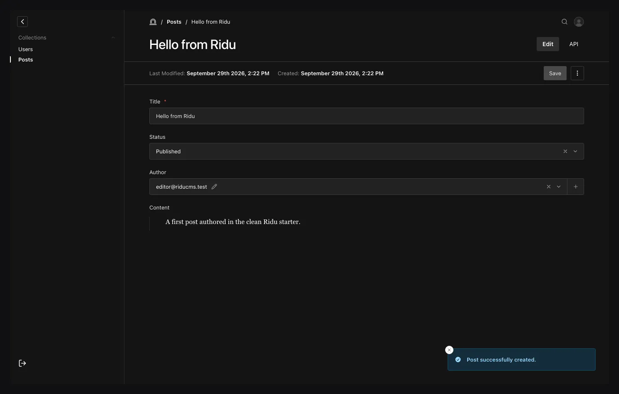619x394 pixels.
Task: Add a new author with plus icon
Action: 576,187
